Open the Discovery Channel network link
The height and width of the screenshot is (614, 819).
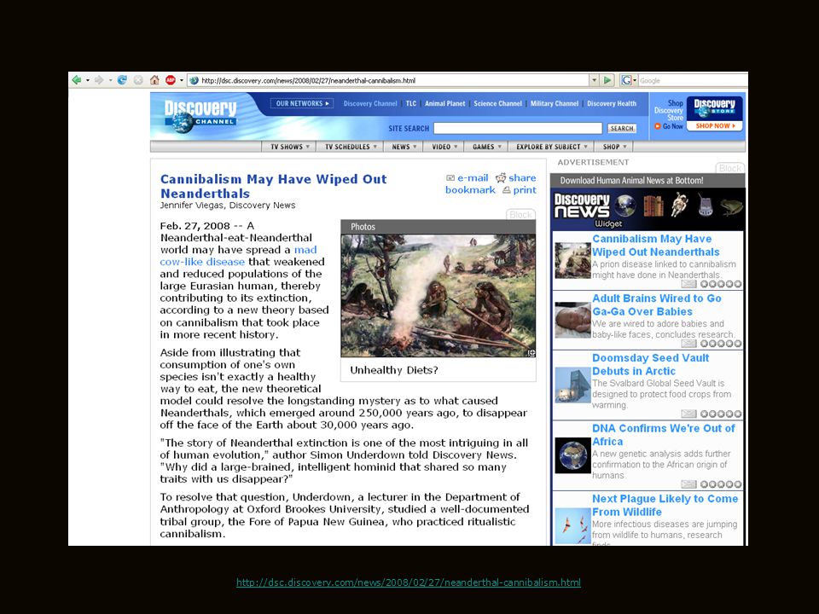(370, 103)
